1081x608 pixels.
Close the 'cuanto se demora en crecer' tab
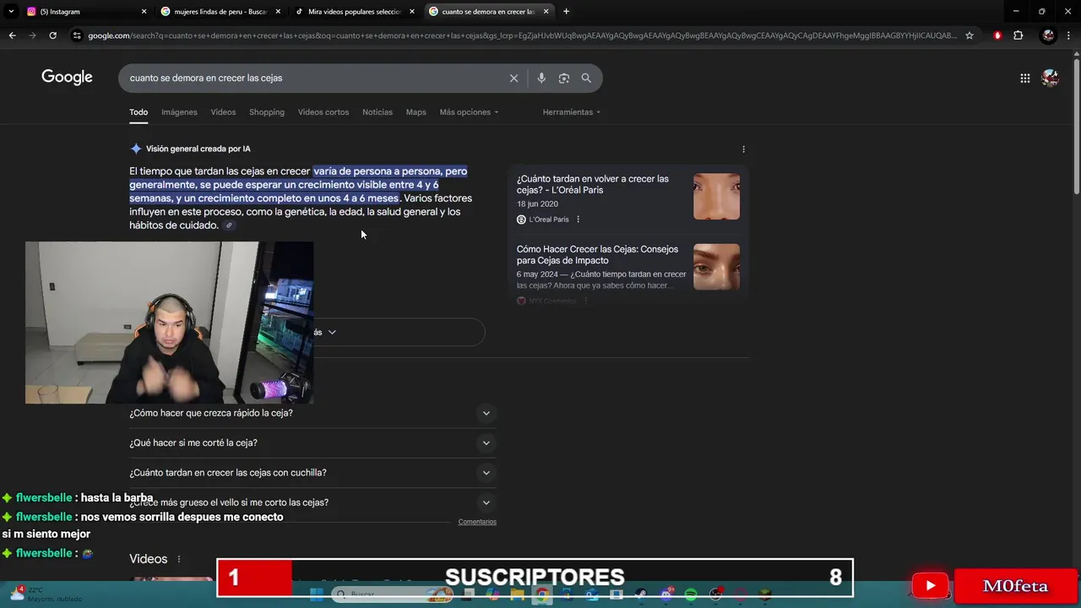click(546, 12)
